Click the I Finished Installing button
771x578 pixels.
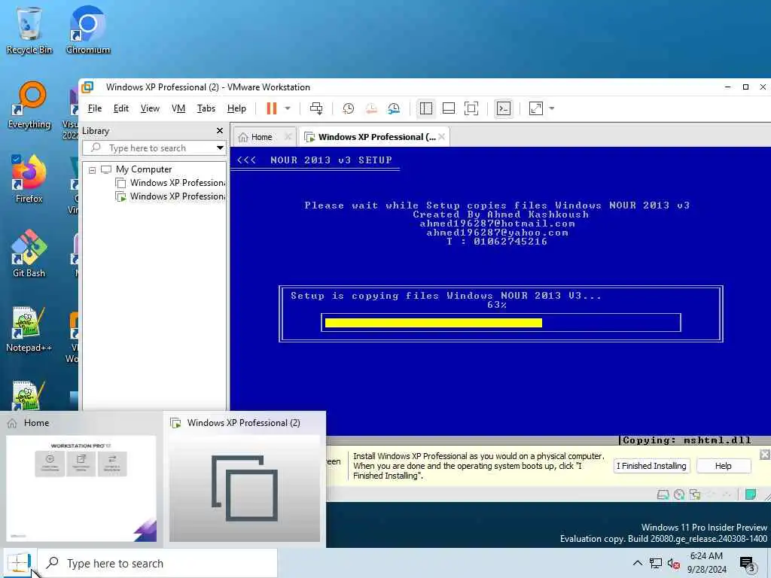[x=651, y=466]
